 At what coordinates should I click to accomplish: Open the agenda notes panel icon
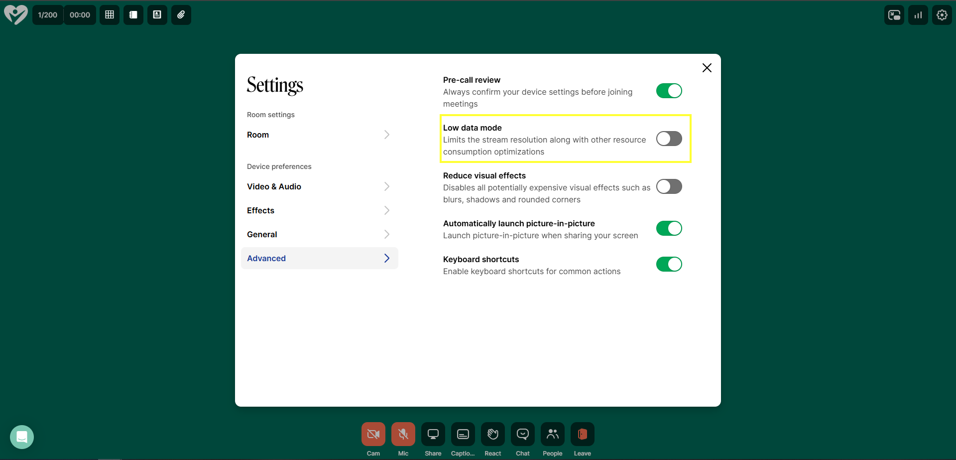coord(133,15)
